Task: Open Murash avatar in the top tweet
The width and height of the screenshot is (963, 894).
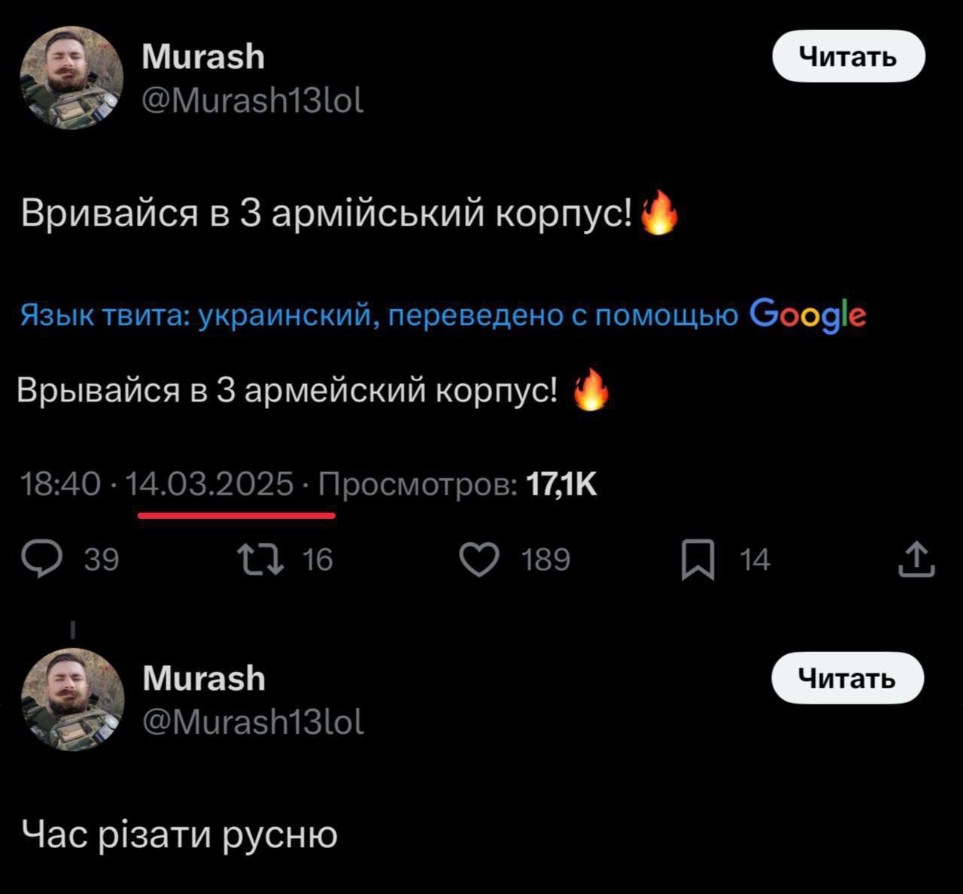Action: pyautogui.click(x=71, y=77)
